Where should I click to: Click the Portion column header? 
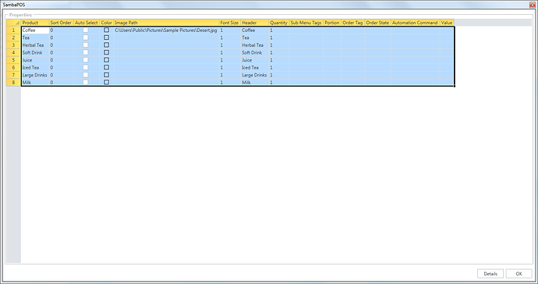point(332,23)
